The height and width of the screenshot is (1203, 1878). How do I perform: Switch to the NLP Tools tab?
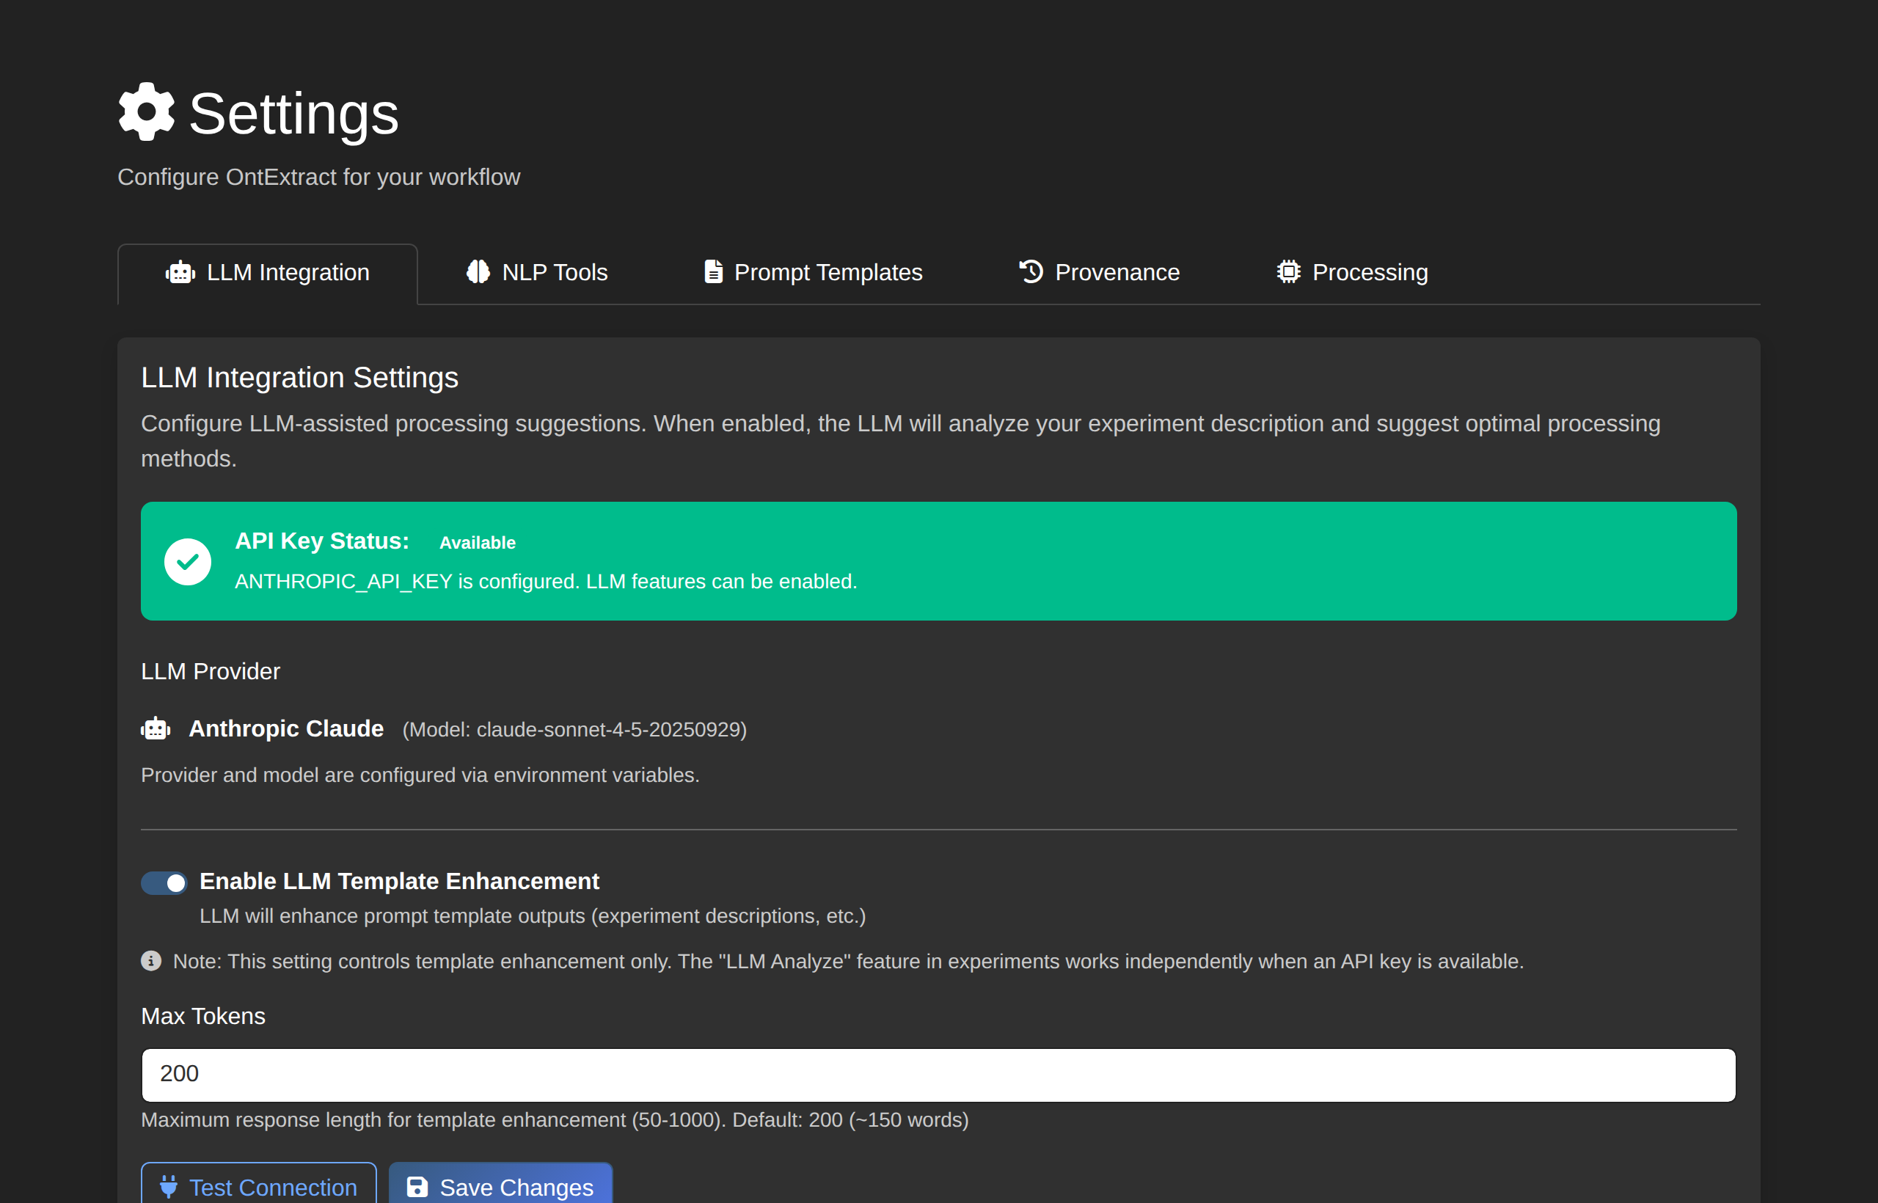(538, 272)
